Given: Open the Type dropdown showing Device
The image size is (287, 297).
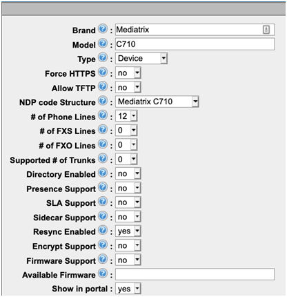Looking at the screenshot, I should [x=141, y=59].
